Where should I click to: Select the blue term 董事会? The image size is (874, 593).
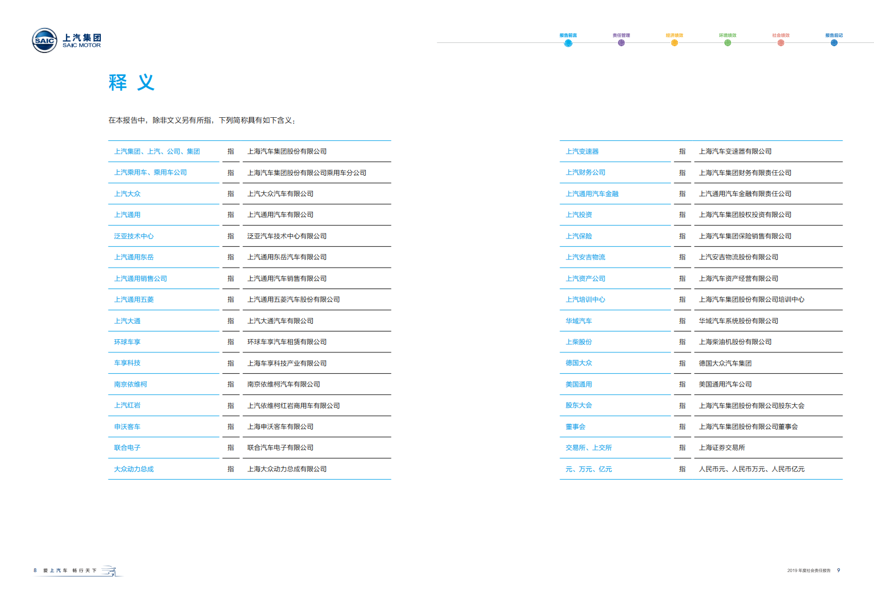coord(576,427)
